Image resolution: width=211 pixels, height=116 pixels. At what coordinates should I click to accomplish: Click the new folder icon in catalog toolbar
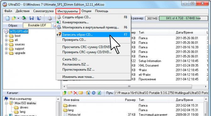pyautogui.click(x=70, y=93)
